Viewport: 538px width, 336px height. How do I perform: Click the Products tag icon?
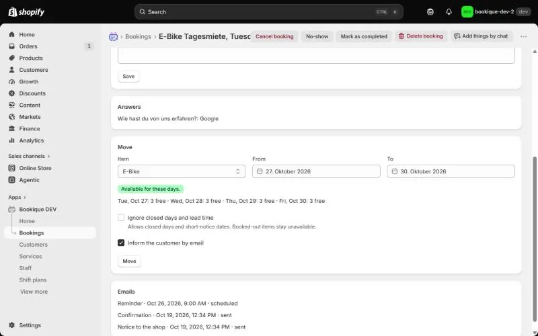(x=11, y=58)
